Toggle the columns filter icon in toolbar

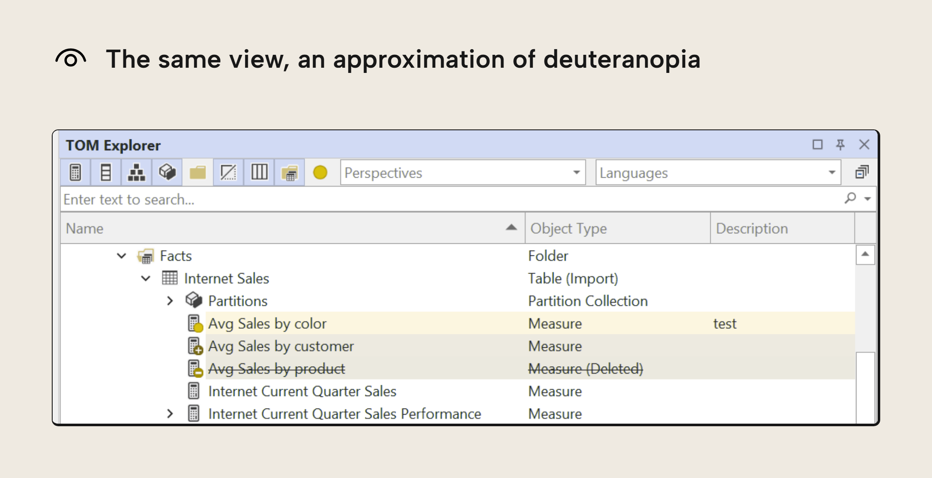tap(106, 173)
